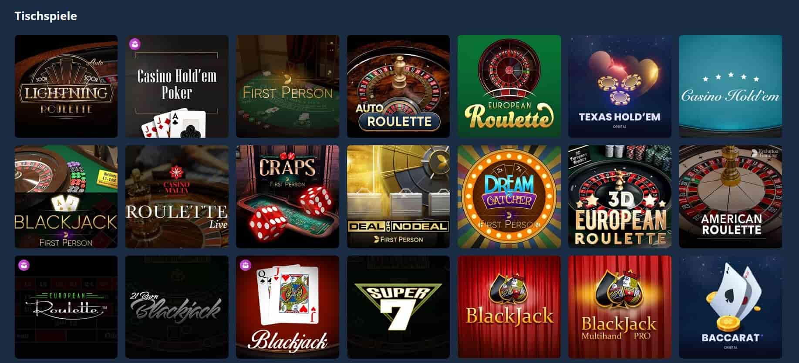The width and height of the screenshot is (799, 363).
Task: Open Casino Malta Roulette Live
Action: [x=177, y=196]
